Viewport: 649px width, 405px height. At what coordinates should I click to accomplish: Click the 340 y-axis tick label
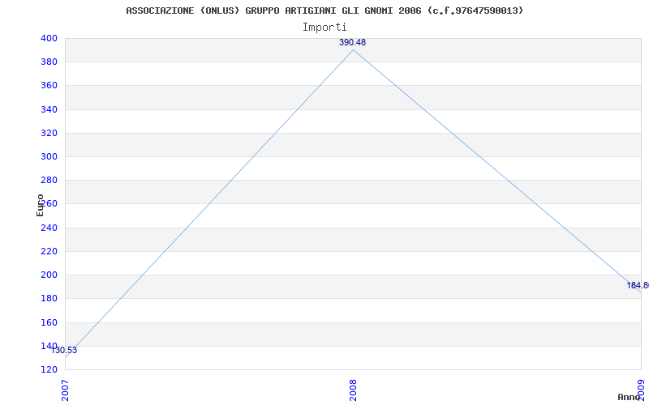[49, 109]
